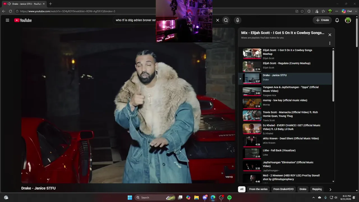Viewport: 359px width, 202px height.
Task: Click the video title 'Drake - Janice STFU'
Action: tap(38, 188)
